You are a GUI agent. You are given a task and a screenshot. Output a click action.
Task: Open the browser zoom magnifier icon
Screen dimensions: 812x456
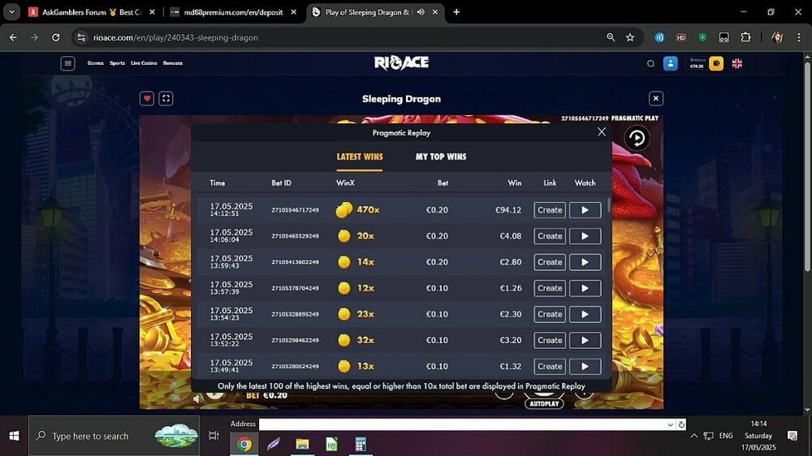coord(611,37)
